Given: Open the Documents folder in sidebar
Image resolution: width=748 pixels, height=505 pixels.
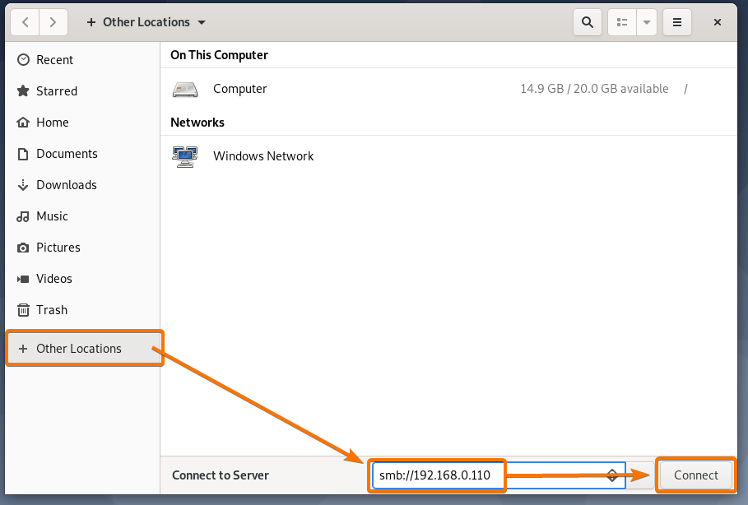Looking at the screenshot, I should tap(67, 154).
